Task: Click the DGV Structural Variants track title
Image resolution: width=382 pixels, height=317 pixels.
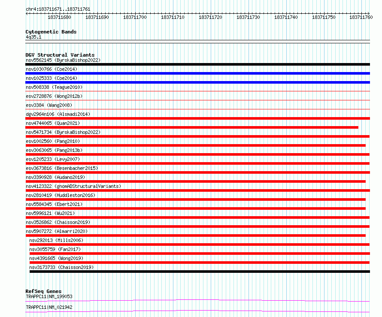Action: tap(60, 55)
